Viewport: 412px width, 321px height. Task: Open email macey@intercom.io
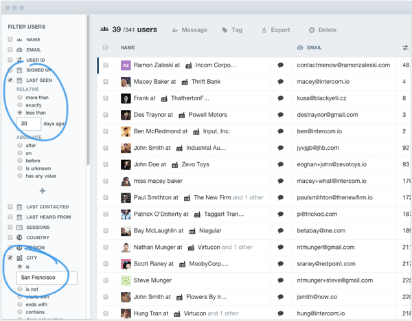click(x=323, y=82)
